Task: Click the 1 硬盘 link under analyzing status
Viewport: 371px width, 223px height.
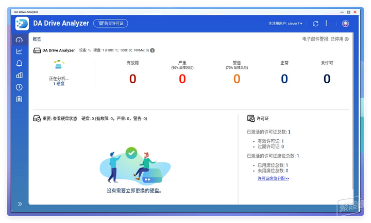Action: (x=59, y=84)
